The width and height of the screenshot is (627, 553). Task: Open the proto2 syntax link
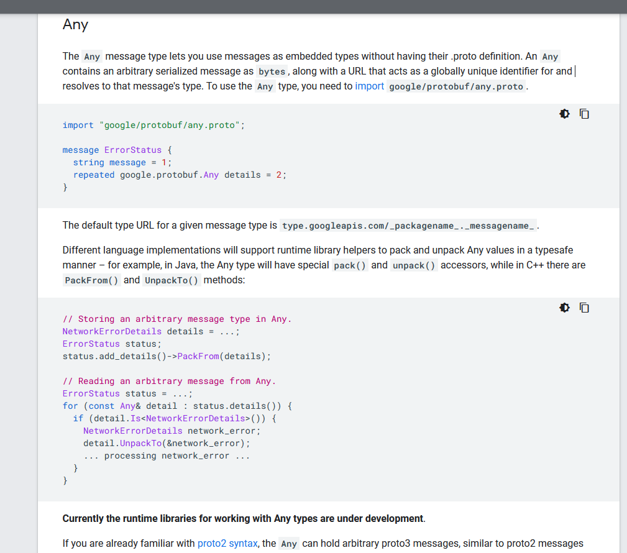point(227,543)
